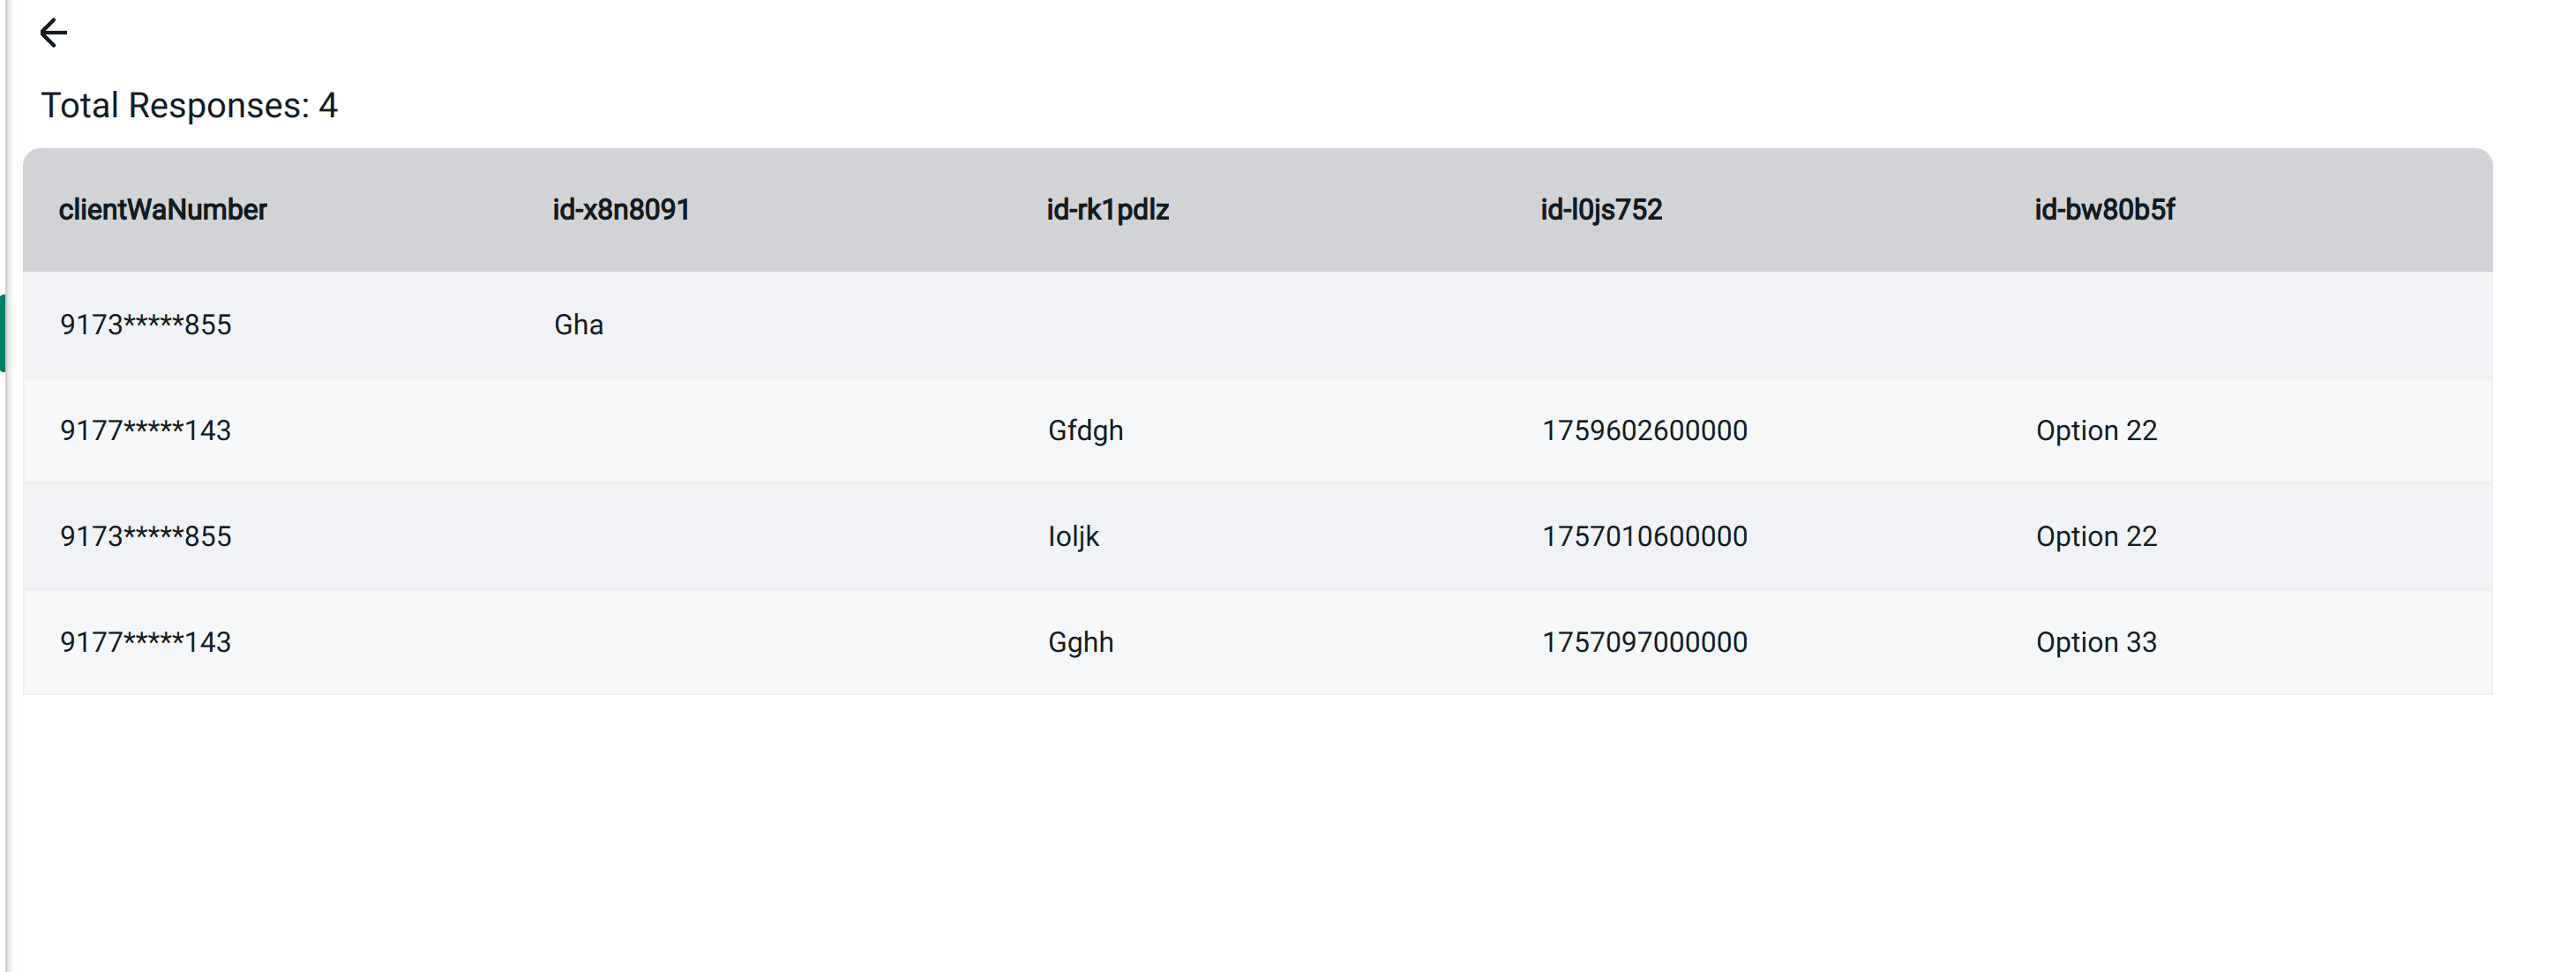Click the id-bw80b5f column header
Viewport: 2576px width, 972px height.
[x=2104, y=210]
